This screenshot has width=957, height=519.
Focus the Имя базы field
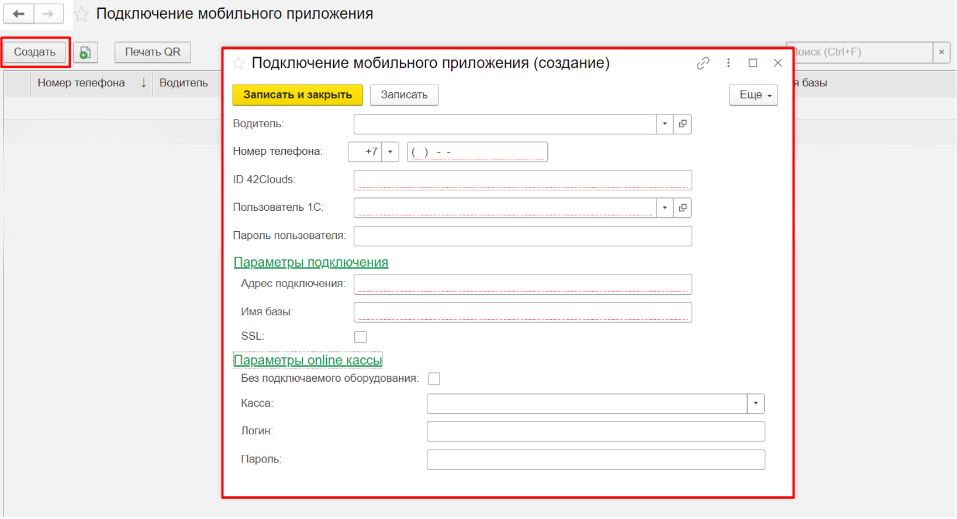(523, 313)
